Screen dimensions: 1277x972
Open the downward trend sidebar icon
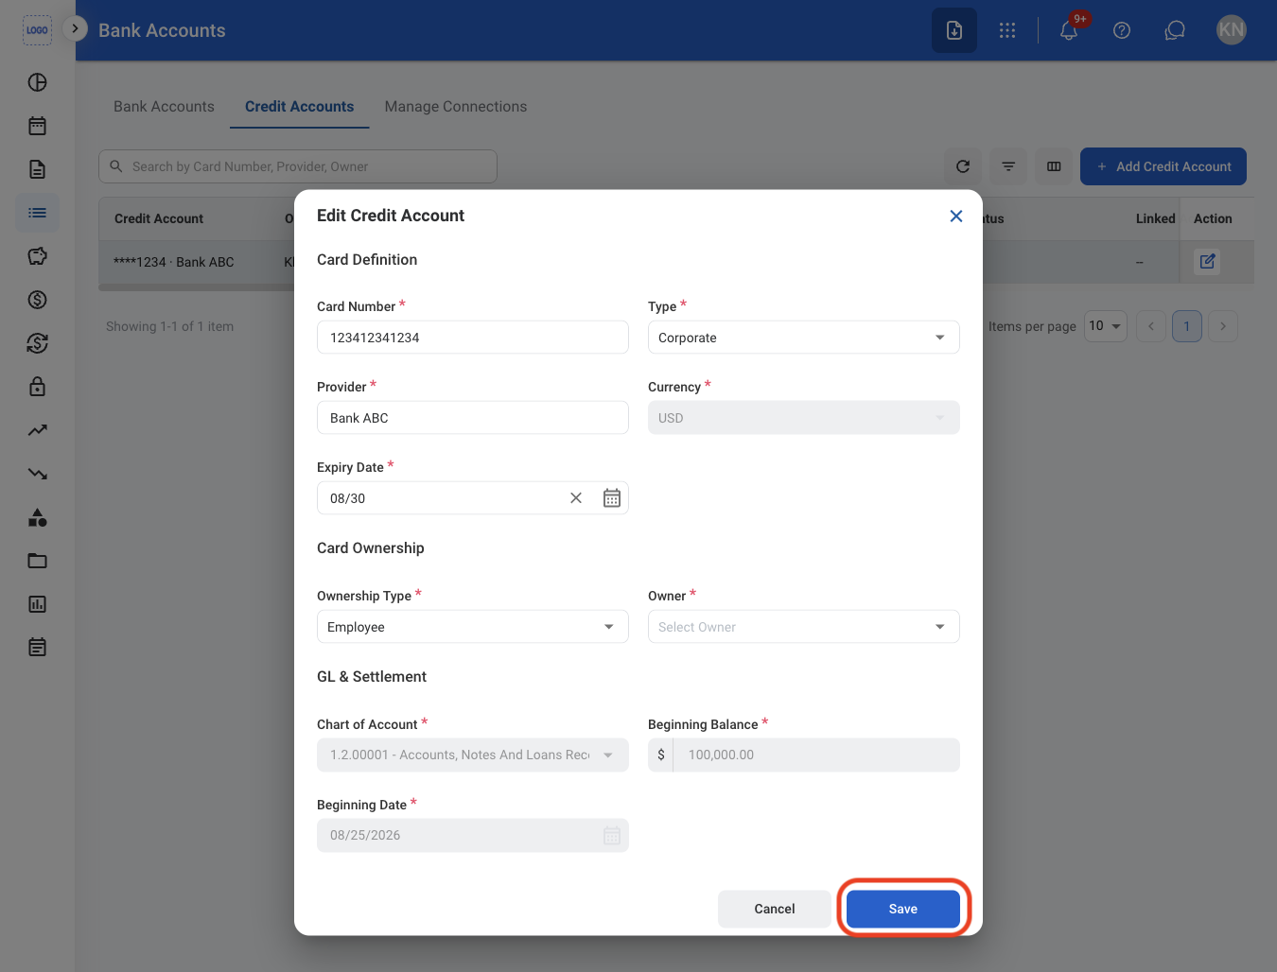[37, 474]
